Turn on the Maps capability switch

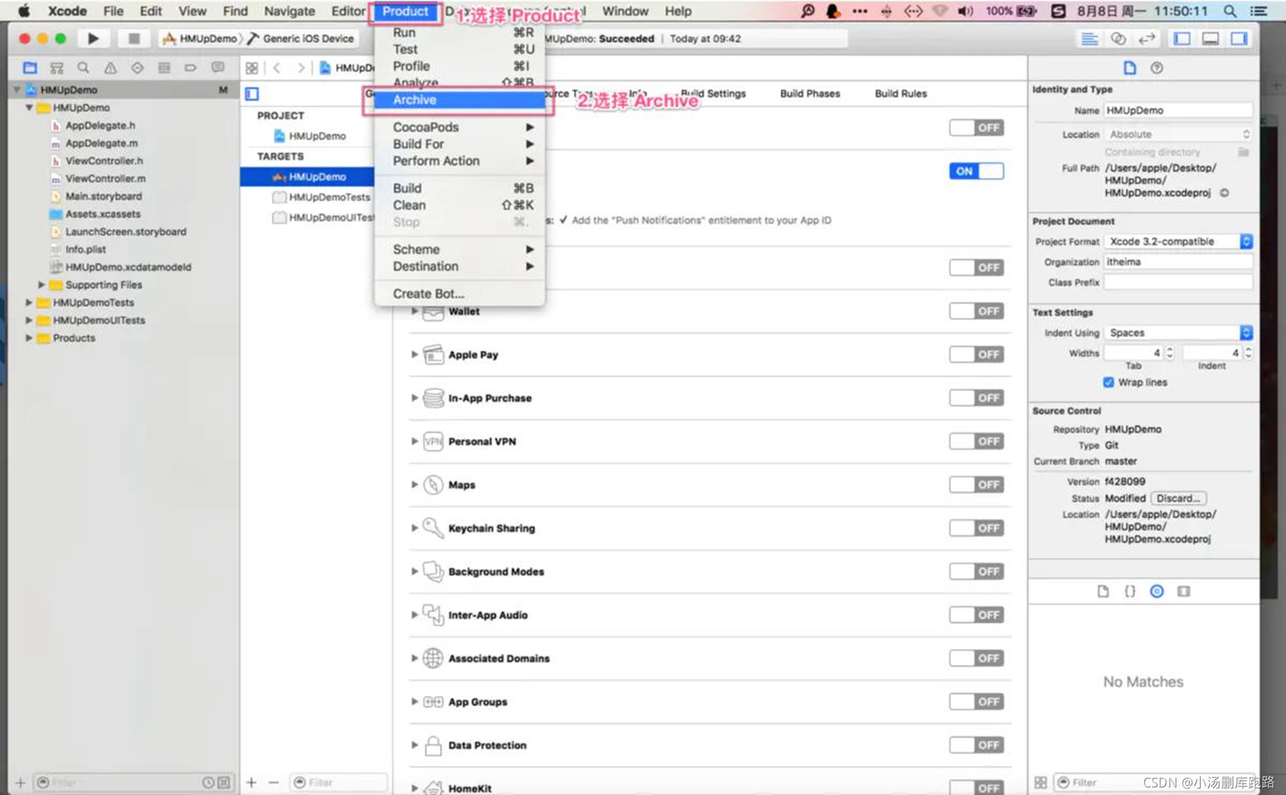[976, 485]
